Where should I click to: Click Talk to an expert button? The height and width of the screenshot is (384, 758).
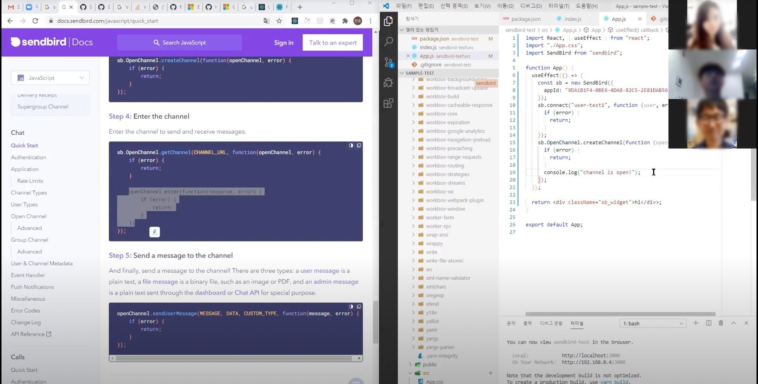pyautogui.click(x=333, y=43)
